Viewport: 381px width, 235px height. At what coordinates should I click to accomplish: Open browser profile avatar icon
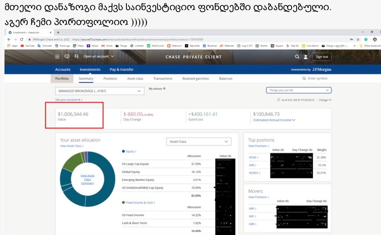point(375,39)
